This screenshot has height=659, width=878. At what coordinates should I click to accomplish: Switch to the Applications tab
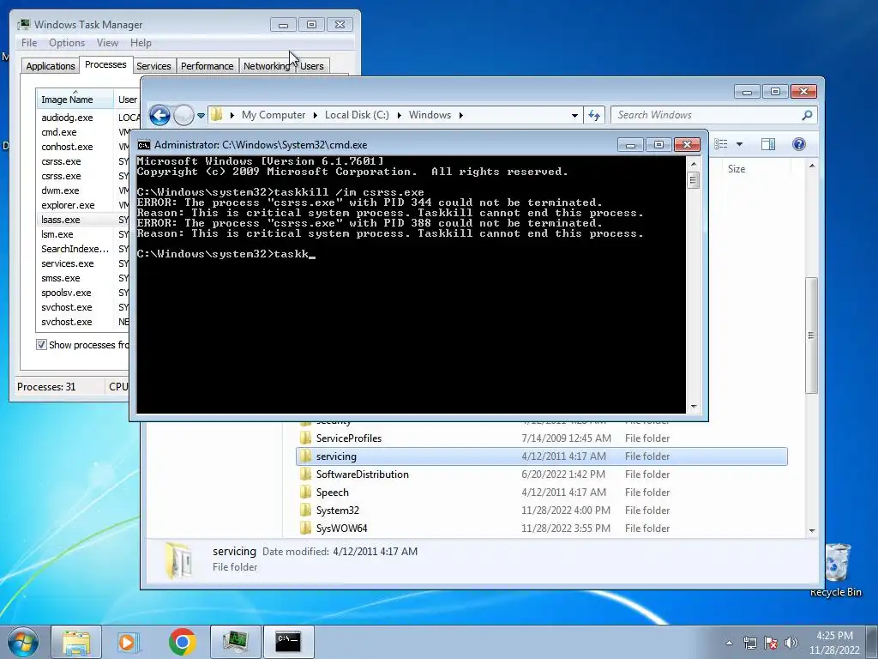tap(51, 66)
